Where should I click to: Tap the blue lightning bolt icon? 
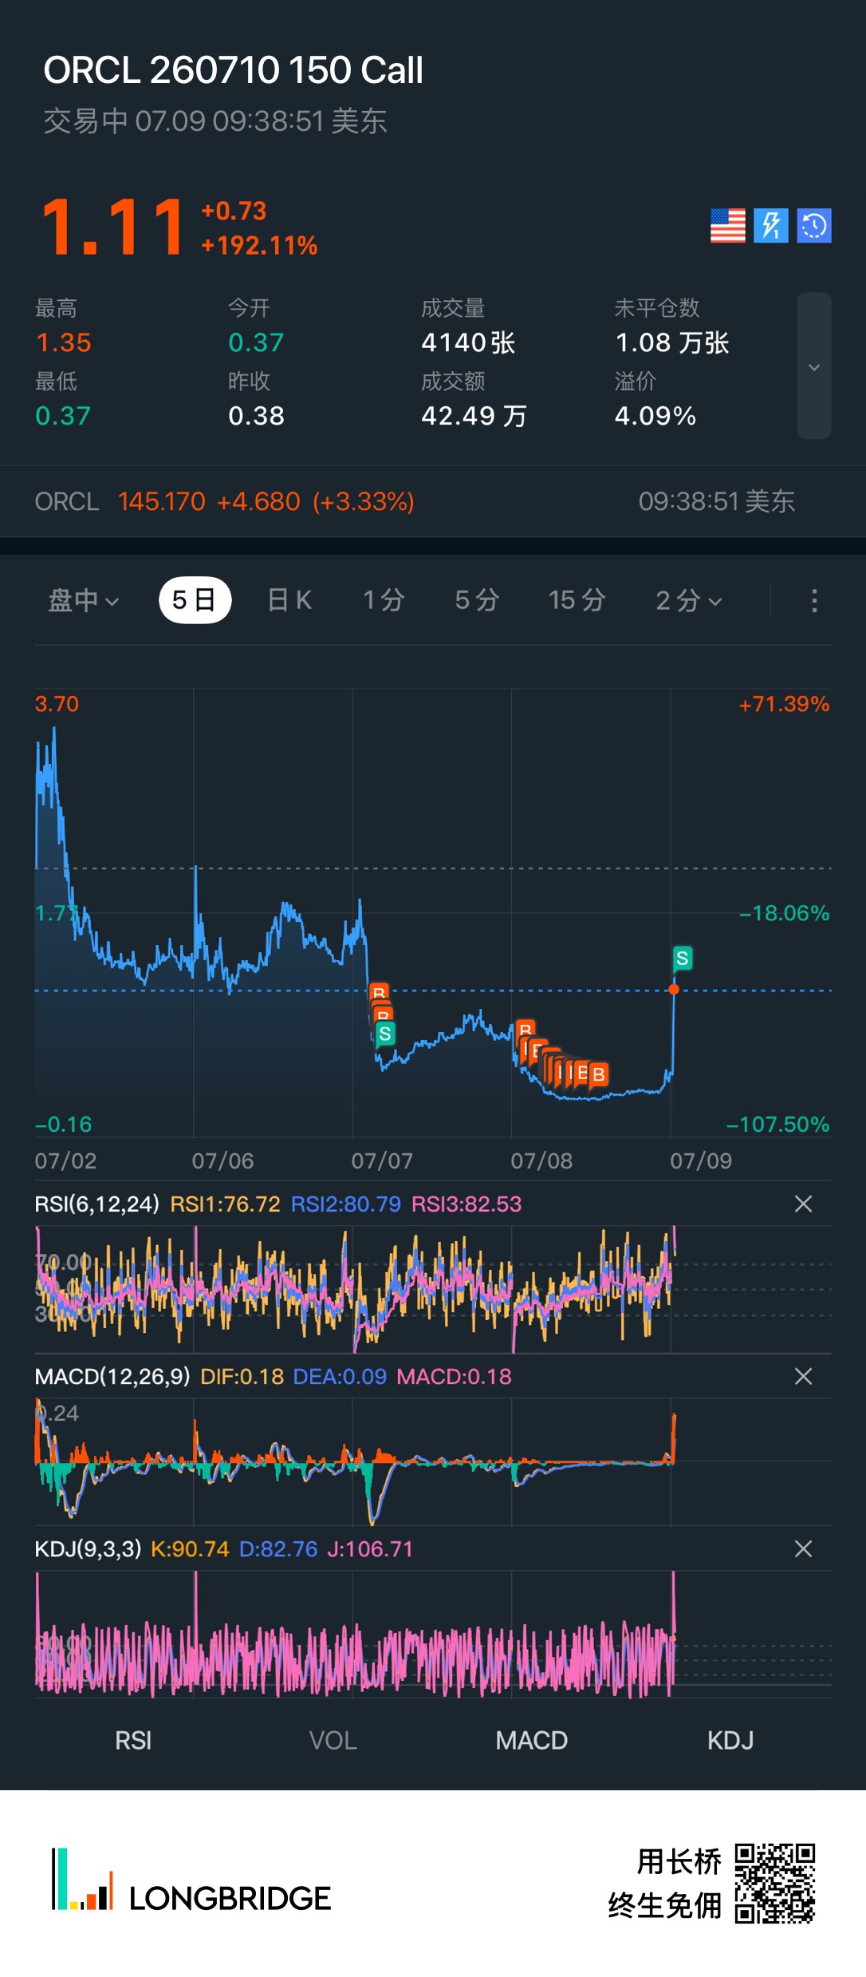771,226
